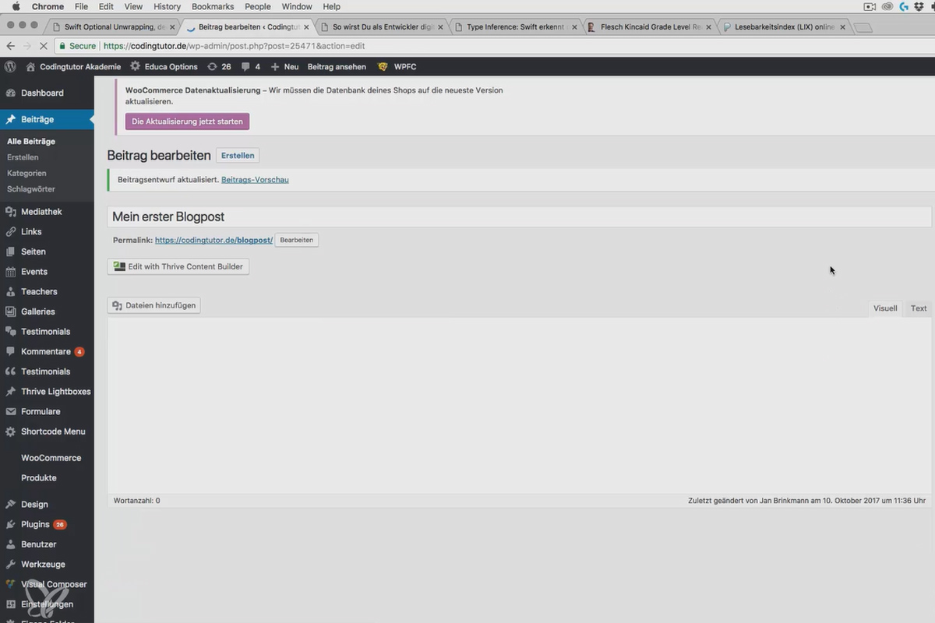This screenshot has height=623, width=935.
Task: Click Edit with Thrive Content Builder
Action: pos(178,266)
